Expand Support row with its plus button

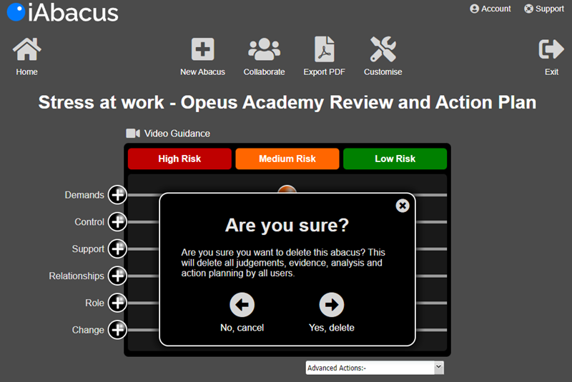point(117,248)
